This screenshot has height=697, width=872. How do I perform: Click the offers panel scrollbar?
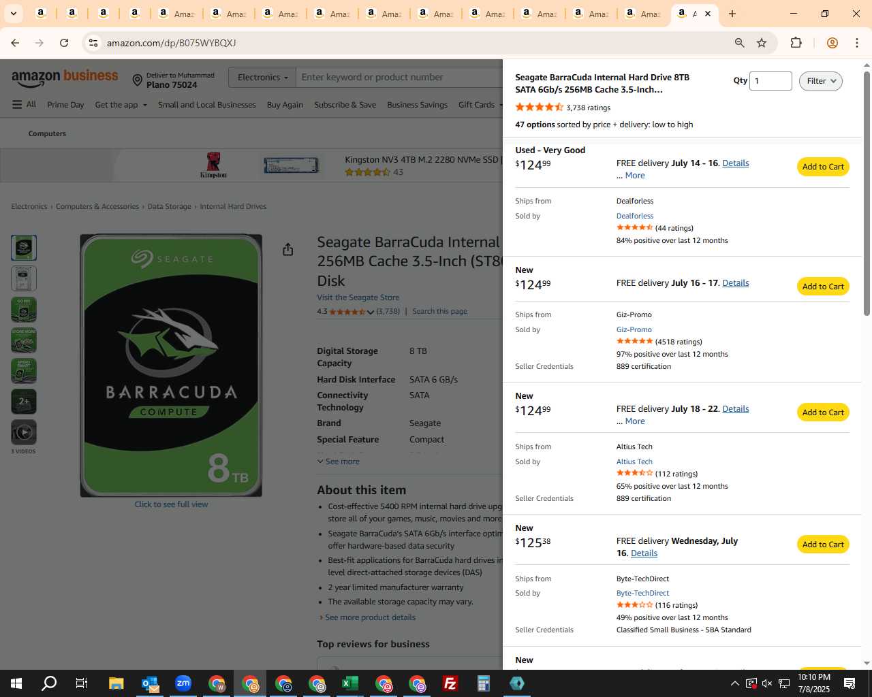pyautogui.click(x=867, y=193)
